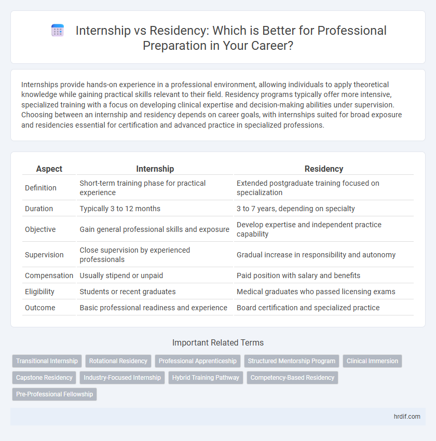The height and width of the screenshot is (441, 436).
Task: Open the Structured Mentorship Program tag
Action: [x=291, y=361]
